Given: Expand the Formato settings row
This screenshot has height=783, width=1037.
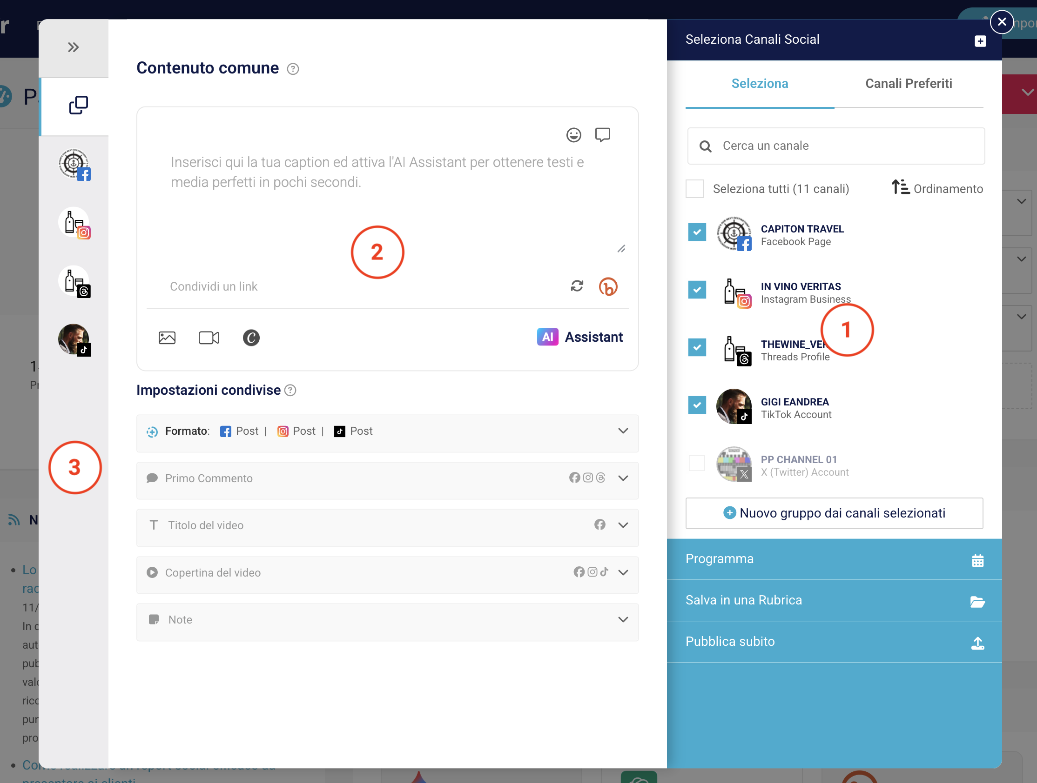Looking at the screenshot, I should pyautogui.click(x=623, y=431).
